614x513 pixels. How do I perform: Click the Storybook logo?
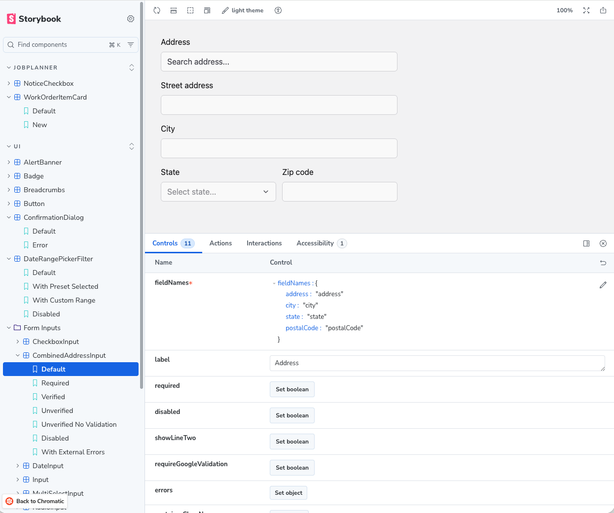point(34,19)
